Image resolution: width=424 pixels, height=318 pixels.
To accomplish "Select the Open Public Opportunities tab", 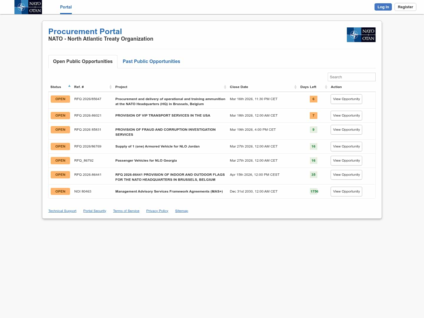I will pos(83,62).
